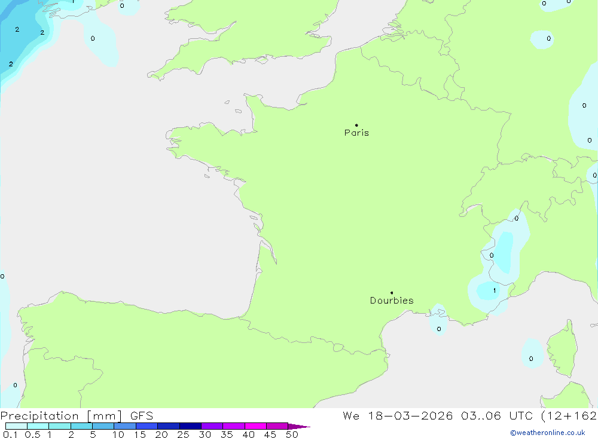Pick the 15–20 mm legend swatch
The width and height of the screenshot is (598, 438).
coord(147,426)
